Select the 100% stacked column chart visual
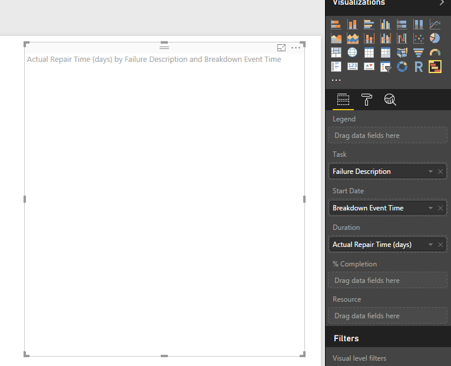 coord(419,25)
